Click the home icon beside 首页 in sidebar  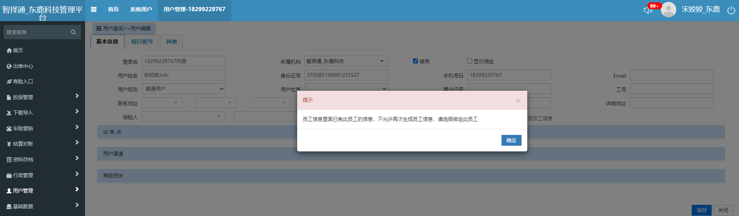(x=9, y=50)
